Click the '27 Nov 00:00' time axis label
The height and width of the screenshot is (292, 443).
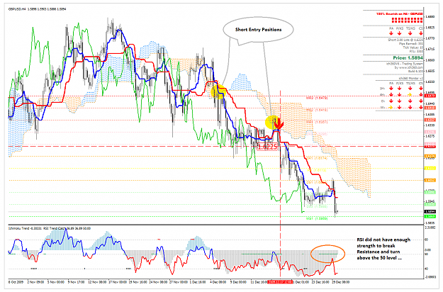178,282
